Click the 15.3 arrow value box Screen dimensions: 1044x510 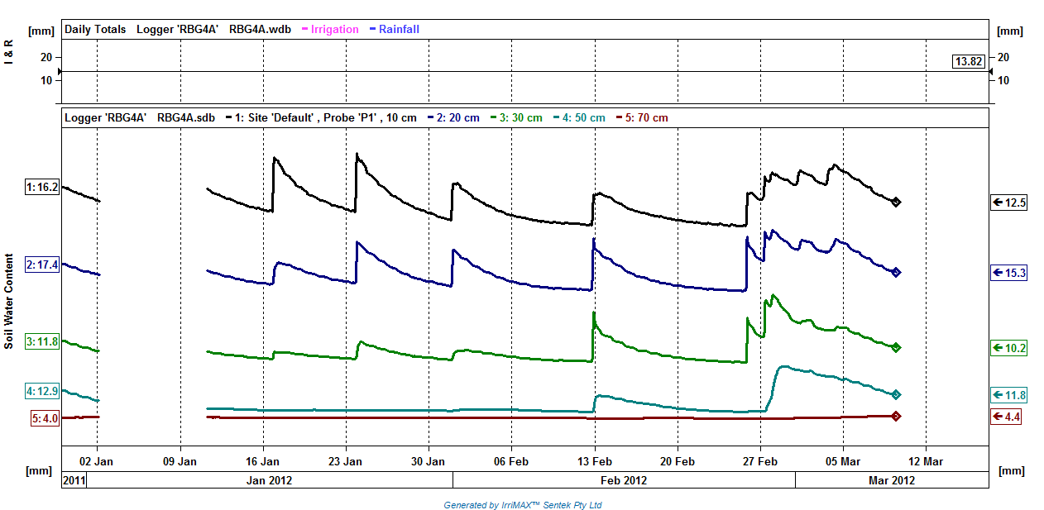pyautogui.click(x=1008, y=272)
